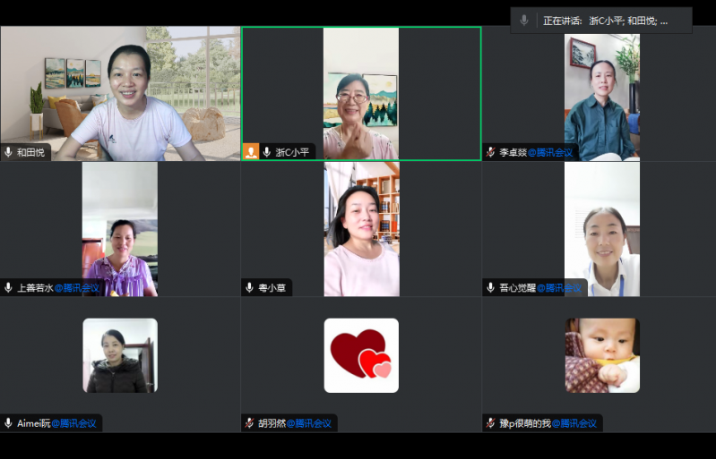Screen dimensions: 716x459
Task: Click the microphone icon beside Aimei阮
Action: [9, 423]
